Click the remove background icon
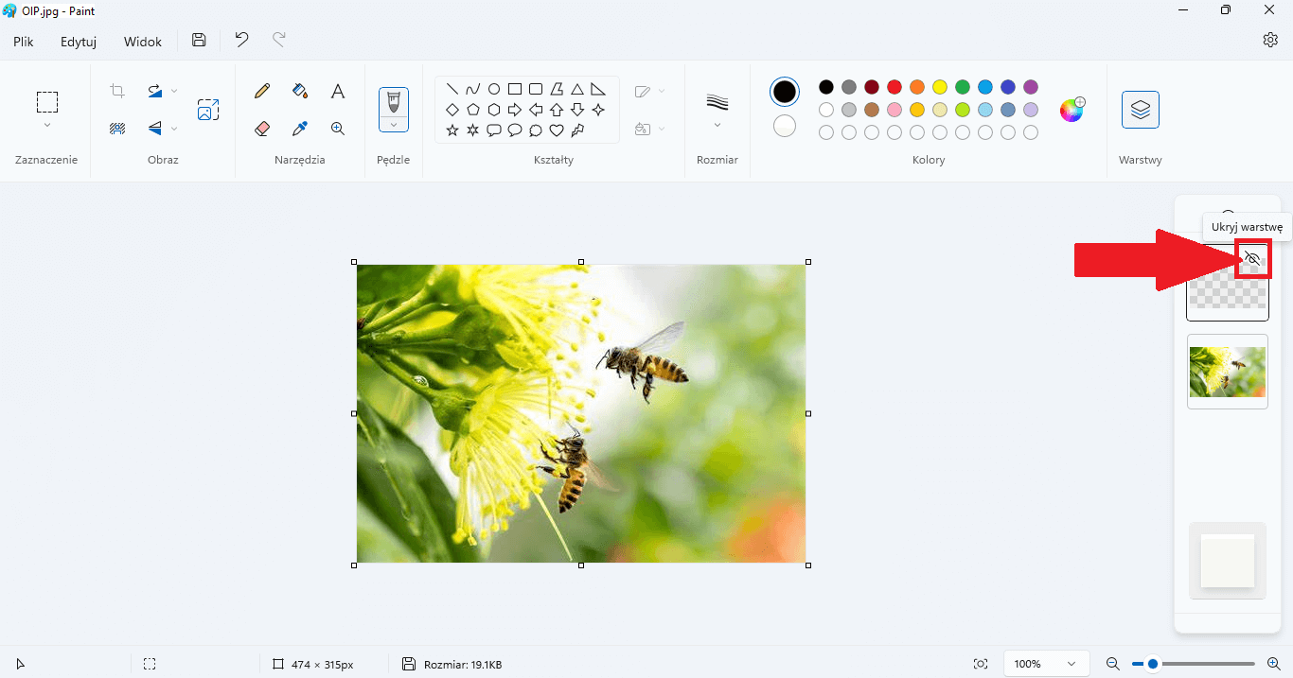Screen dimensions: 1293x678 [x=117, y=128]
